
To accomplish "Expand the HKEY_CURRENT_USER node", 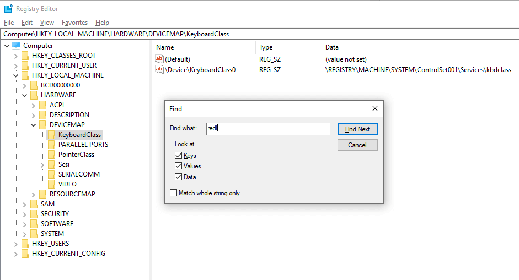I will [x=15, y=66].
